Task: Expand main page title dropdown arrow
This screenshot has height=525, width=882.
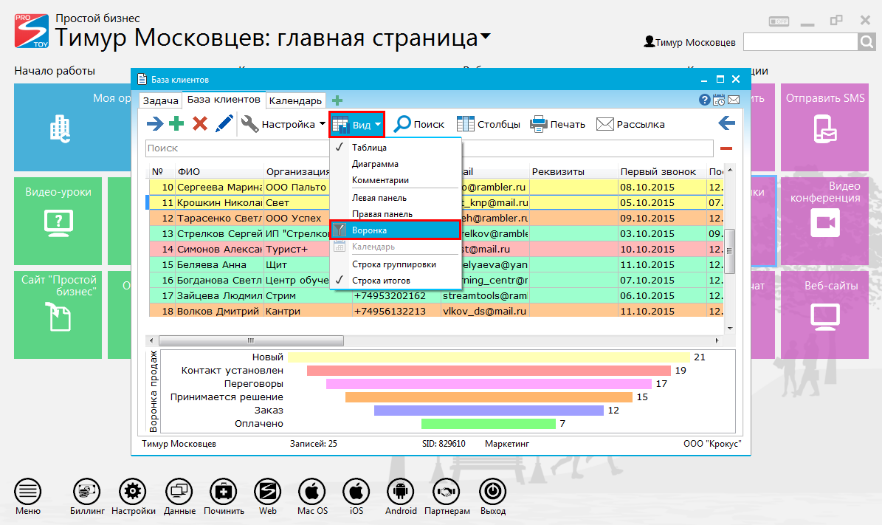Action: tap(485, 36)
